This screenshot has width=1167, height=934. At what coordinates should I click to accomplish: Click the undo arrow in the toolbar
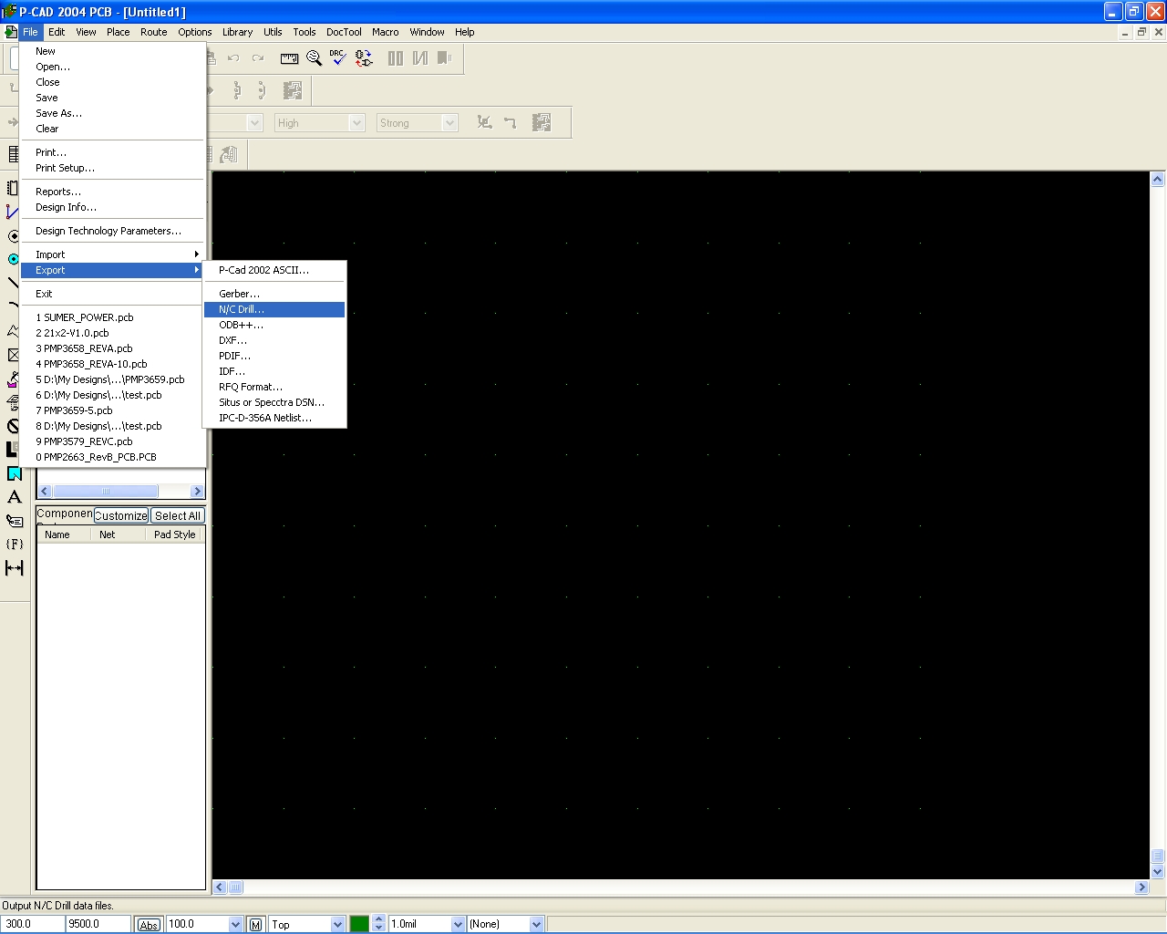(233, 58)
